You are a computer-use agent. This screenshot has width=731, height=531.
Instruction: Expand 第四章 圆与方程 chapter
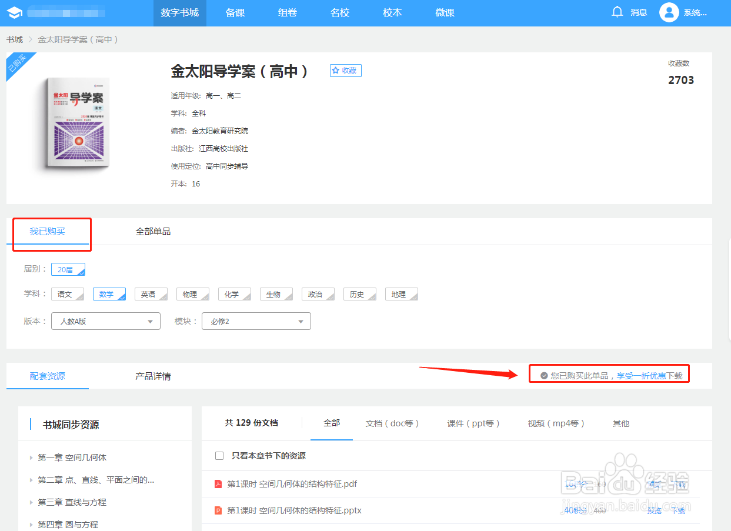click(68, 525)
